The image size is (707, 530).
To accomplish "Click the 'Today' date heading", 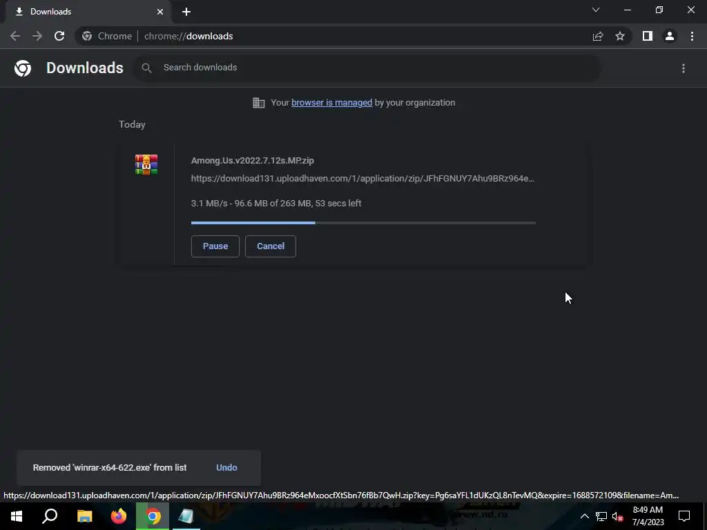I will pos(132,124).
